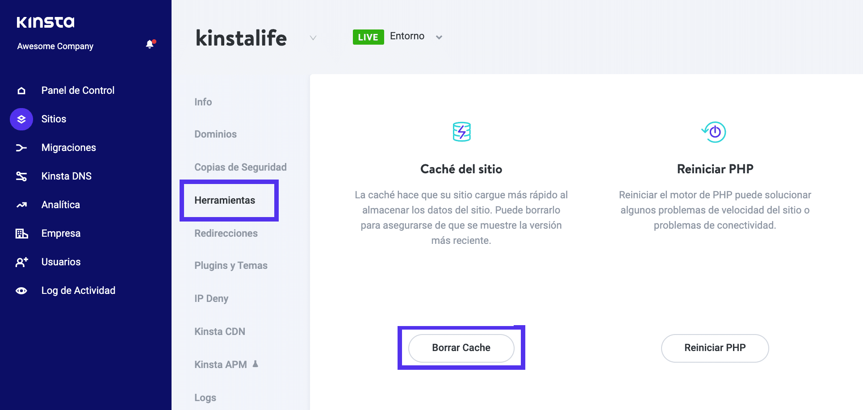This screenshot has width=863, height=410.
Task: Expand the kinstalife site selector chevron
Action: [x=313, y=38]
